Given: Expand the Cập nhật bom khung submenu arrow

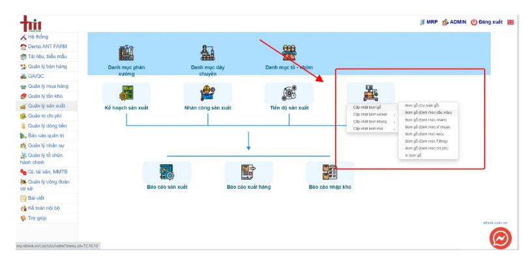Looking at the screenshot, I should 395,122.
